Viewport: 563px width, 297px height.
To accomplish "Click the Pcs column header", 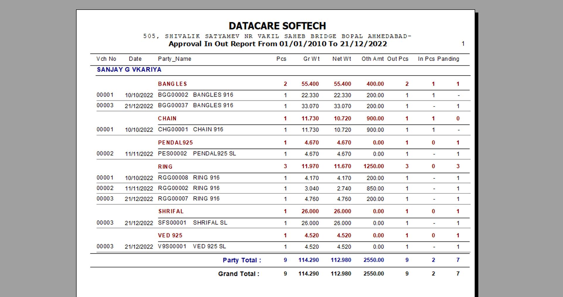I will pyautogui.click(x=281, y=59).
